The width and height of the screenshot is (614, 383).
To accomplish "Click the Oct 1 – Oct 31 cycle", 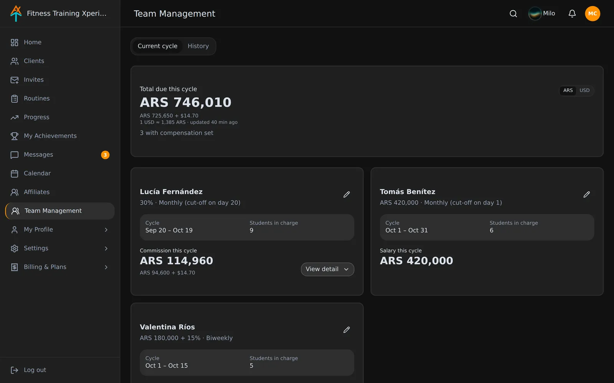I will point(406,230).
